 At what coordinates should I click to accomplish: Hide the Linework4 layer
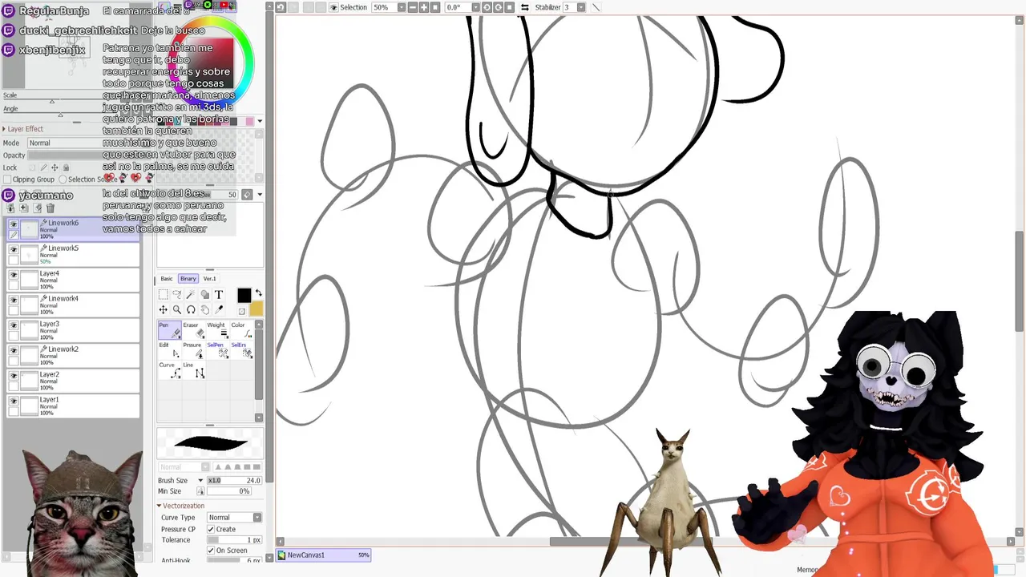pyautogui.click(x=14, y=300)
